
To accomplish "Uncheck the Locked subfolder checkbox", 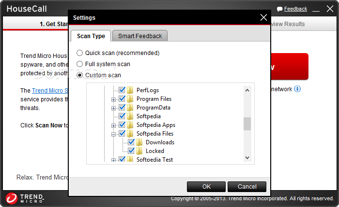I will (131, 151).
